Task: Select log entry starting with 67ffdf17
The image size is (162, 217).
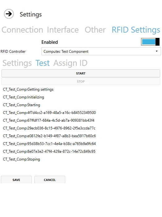Action: pyautogui.click(x=49, y=120)
